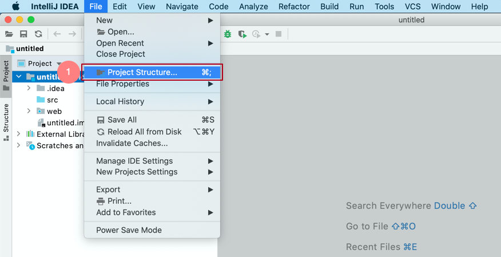
Task: Open the View menu
Action: click(x=146, y=6)
